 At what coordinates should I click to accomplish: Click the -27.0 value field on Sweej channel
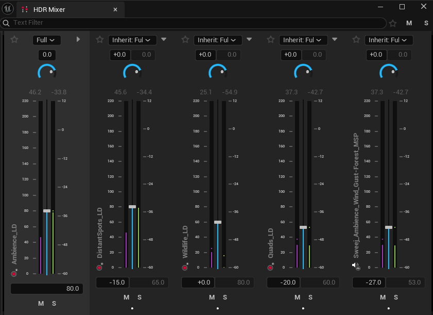pos(369,282)
